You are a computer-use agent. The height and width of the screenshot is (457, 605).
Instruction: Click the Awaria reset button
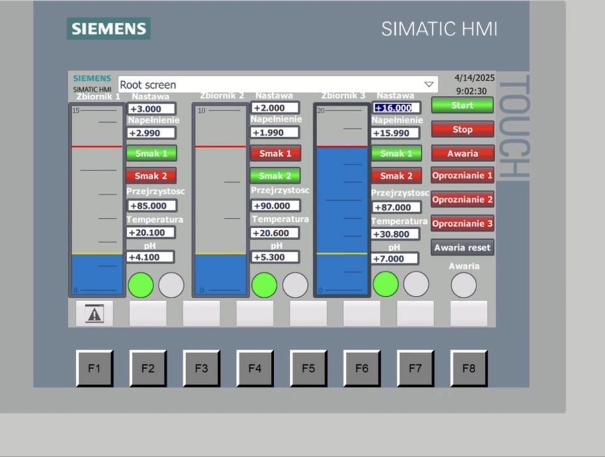tap(462, 247)
